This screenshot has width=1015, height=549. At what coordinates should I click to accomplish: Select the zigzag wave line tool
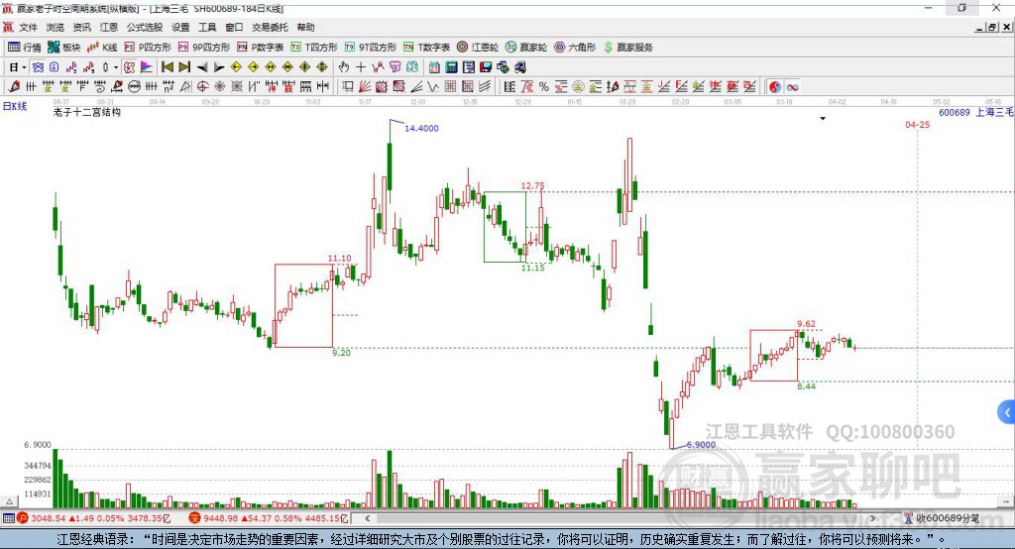click(x=434, y=86)
